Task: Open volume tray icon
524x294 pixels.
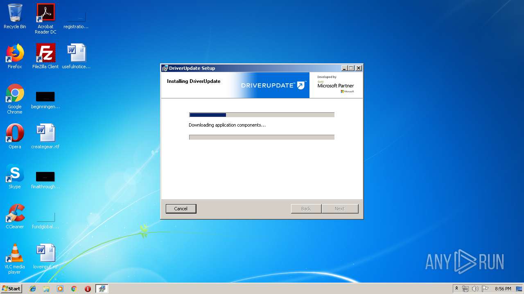Action: coord(475,289)
